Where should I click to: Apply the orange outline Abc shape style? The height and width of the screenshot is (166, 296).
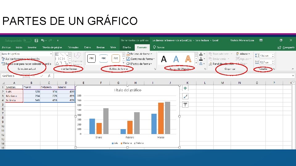click(x=116, y=58)
